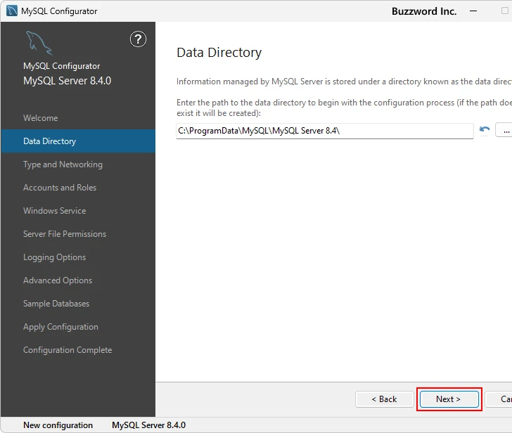Open the Advanced Options step

58,280
